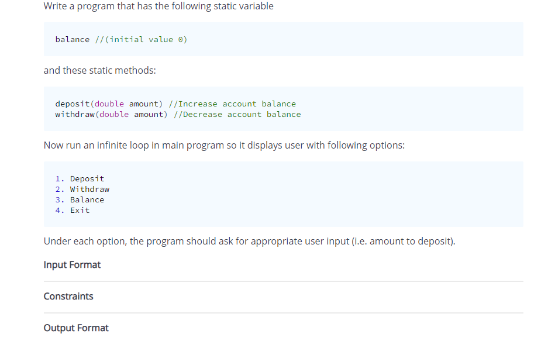
Task: Select the Exit menu option line
Action: pyautogui.click(x=75, y=210)
